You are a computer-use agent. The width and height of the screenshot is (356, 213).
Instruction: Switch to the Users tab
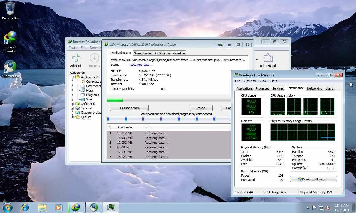pos(329,88)
